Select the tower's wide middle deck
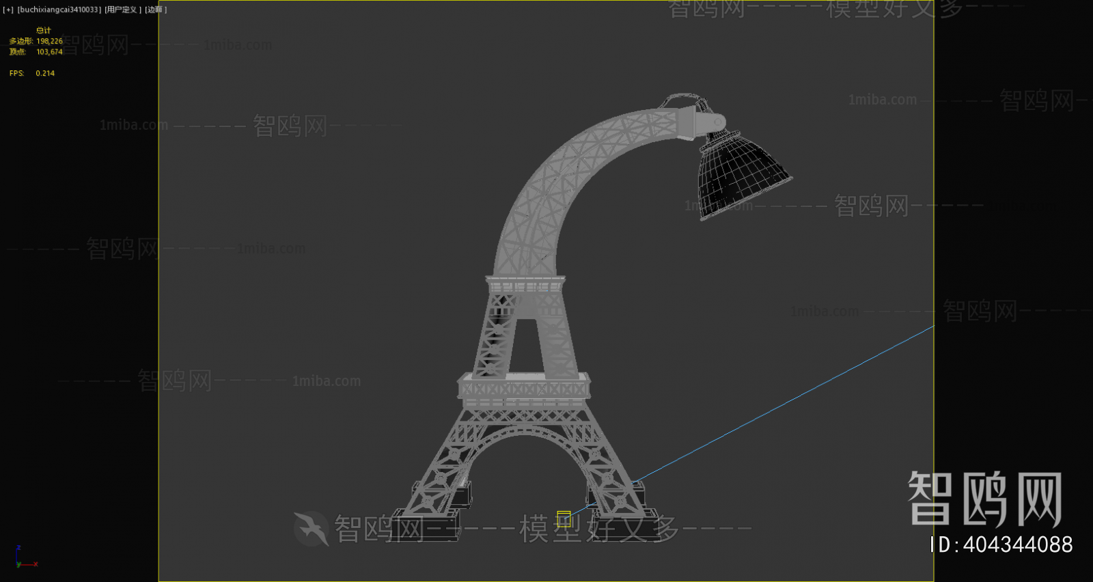1093x582 pixels. [x=523, y=388]
